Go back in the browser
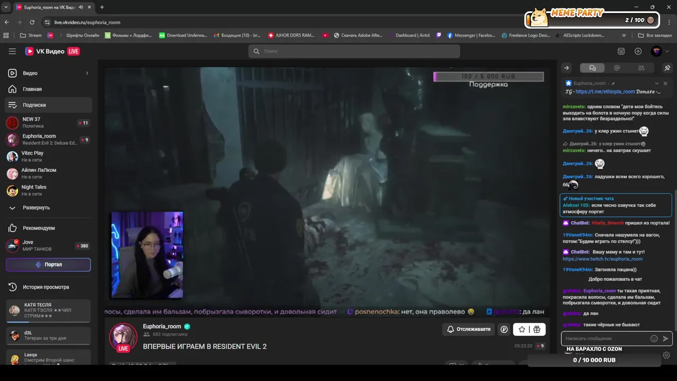 pos(7,22)
